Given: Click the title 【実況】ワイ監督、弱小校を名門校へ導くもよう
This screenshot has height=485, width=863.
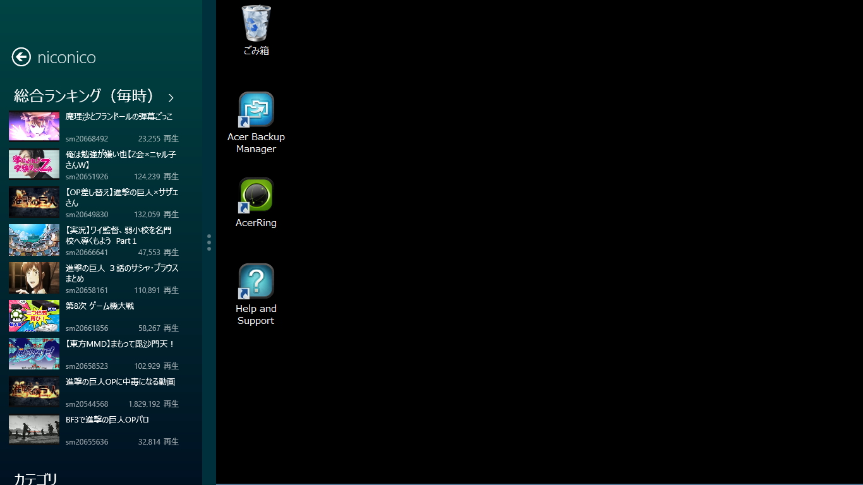Looking at the screenshot, I should coord(119,236).
